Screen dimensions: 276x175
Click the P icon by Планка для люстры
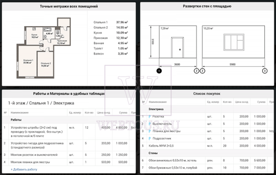[150, 131]
